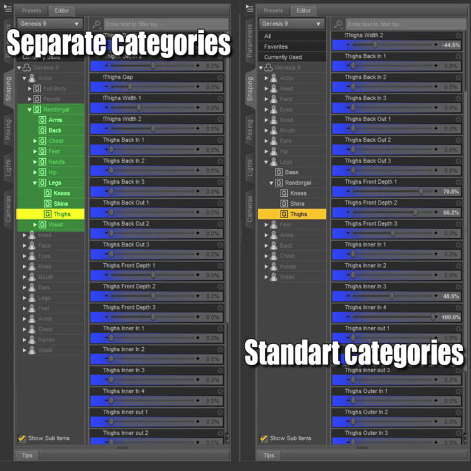Viewport: 471px width, 471px height.
Task: Select the All filter entry
Action: point(268,36)
